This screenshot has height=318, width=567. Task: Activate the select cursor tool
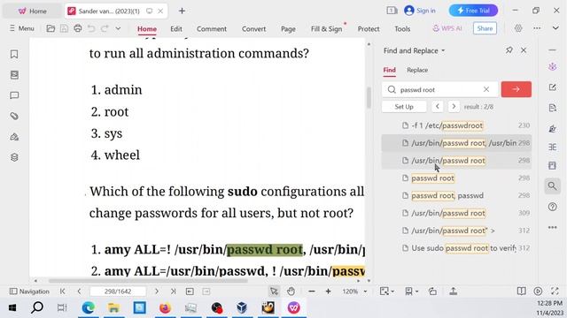tap(274, 291)
